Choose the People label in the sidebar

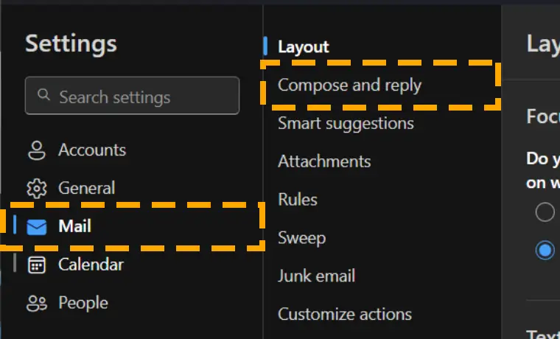coord(83,304)
